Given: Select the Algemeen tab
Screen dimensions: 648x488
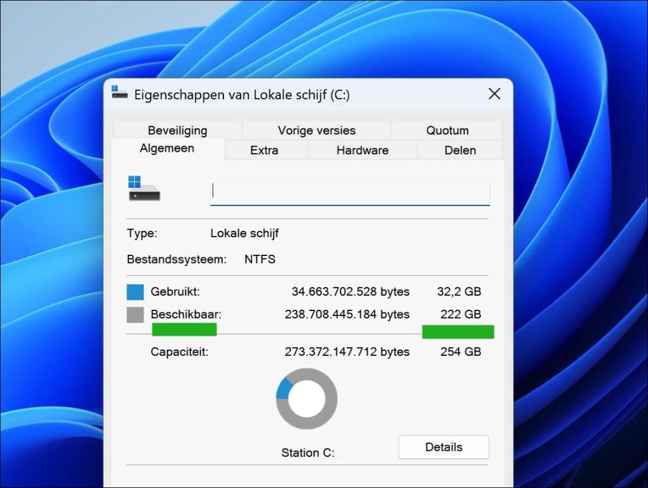Looking at the screenshot, I should 167,149.
